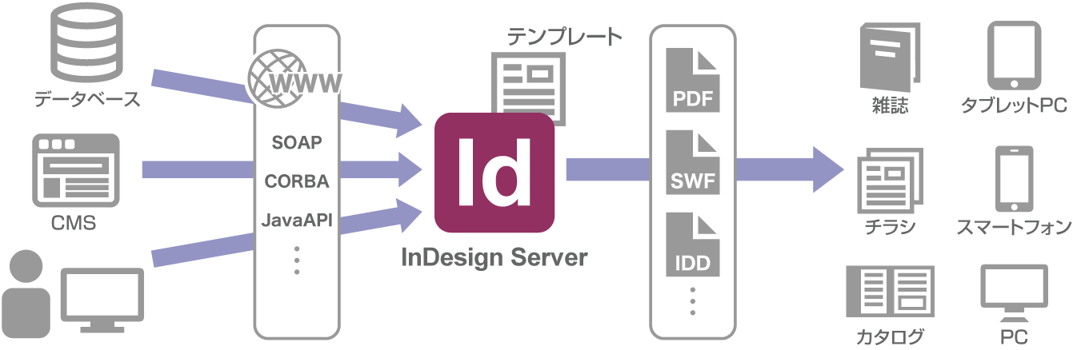Click the SOAP protocol label
This screenshot has width=1073, height=350.
tap(296, 143)
